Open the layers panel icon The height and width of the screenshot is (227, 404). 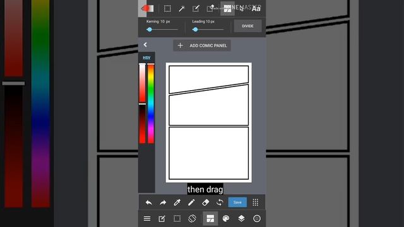tap(241, 219)
